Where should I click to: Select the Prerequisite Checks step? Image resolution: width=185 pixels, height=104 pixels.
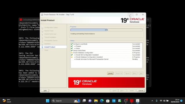coord(51,40)
